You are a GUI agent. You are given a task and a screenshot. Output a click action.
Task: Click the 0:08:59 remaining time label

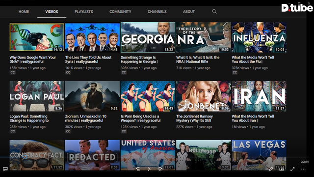point(305,162)
